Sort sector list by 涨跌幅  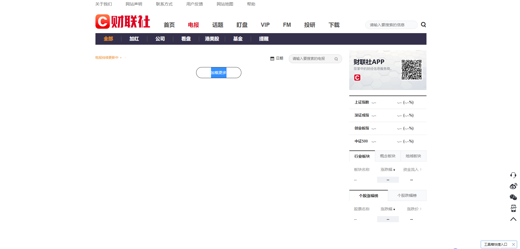[x=388, y=169]
